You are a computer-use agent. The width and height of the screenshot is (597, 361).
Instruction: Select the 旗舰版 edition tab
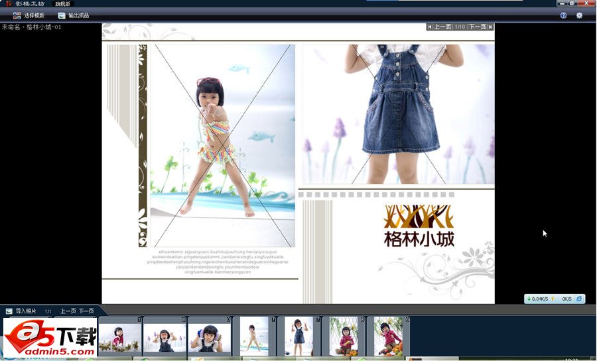click(x=62, y=4)
